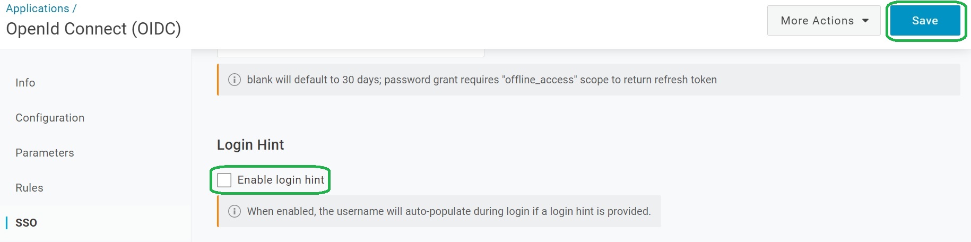Click the OpenId Connect (OIDC) page title
This screenshot has height=242, width=971.
click(93, 29)
